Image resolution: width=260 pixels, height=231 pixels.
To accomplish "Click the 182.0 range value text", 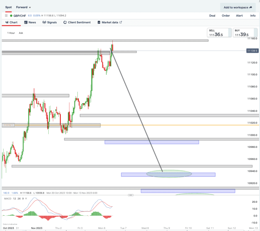I will click(x=6, y=193).
